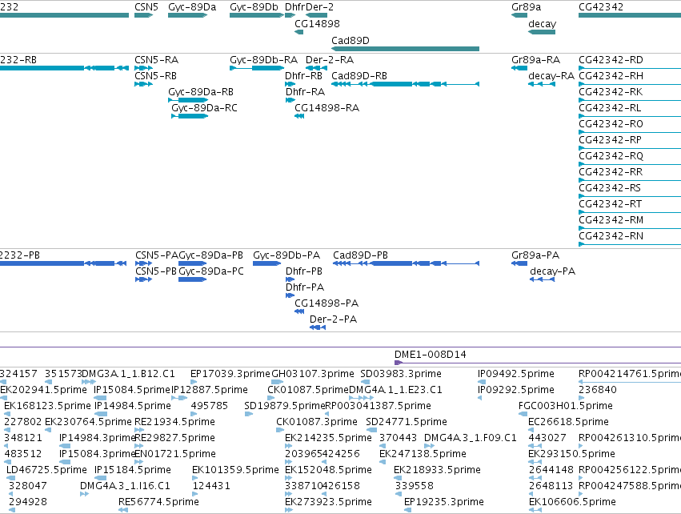Click the Der-2-PA protein label
Viewport: 681px width, 514px height.
[333, 319]
